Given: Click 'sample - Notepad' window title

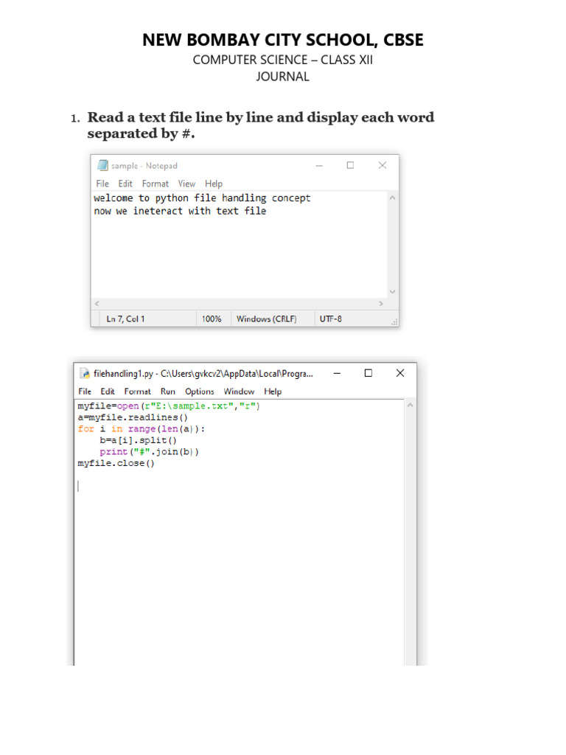Looking at the screenshot, I should click(x=144, y=166).
